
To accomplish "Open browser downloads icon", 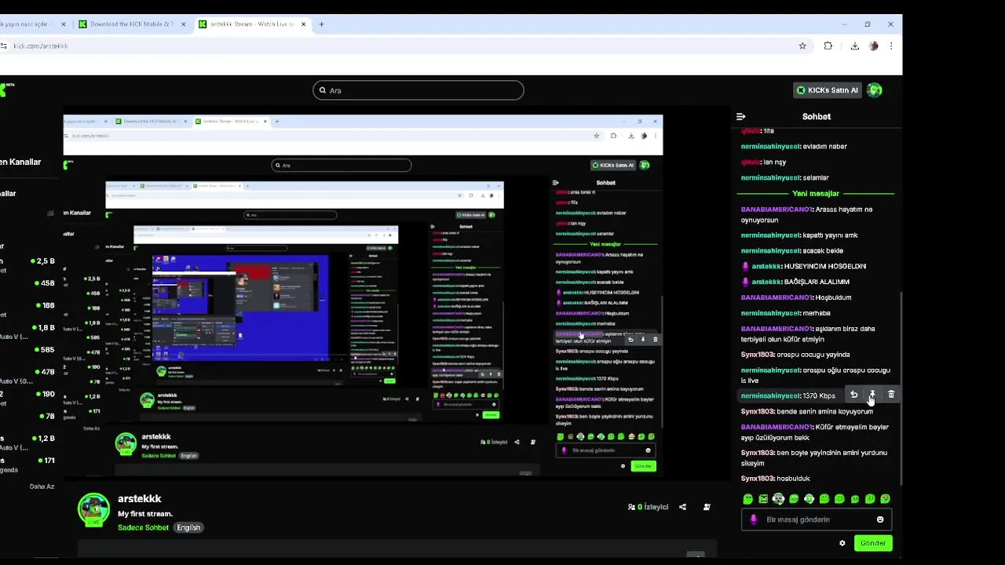I will pos(855,46).
